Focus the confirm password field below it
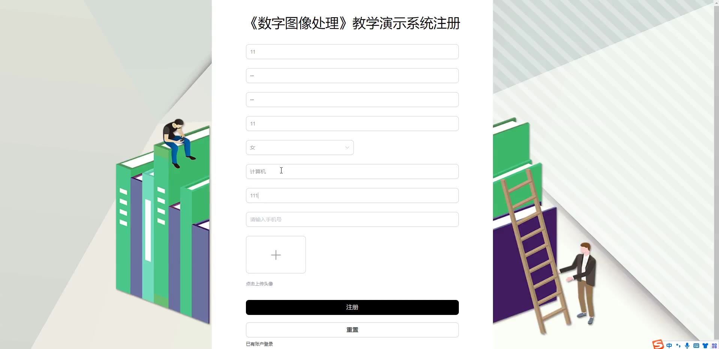719x349 pixels. (x=352, y=100)
